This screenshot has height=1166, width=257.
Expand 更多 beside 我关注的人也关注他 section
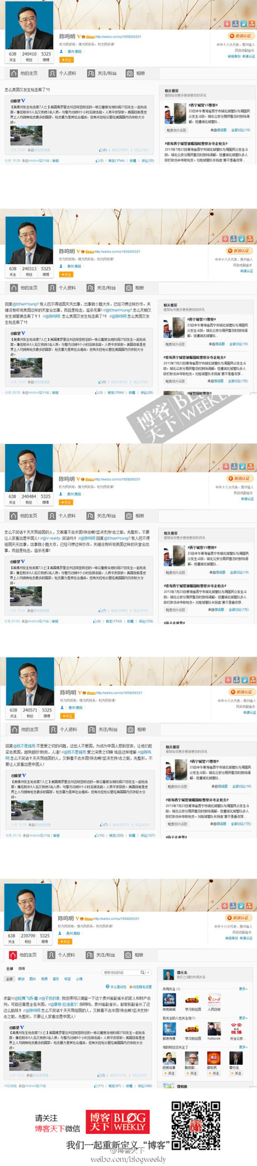(242, 1018)
